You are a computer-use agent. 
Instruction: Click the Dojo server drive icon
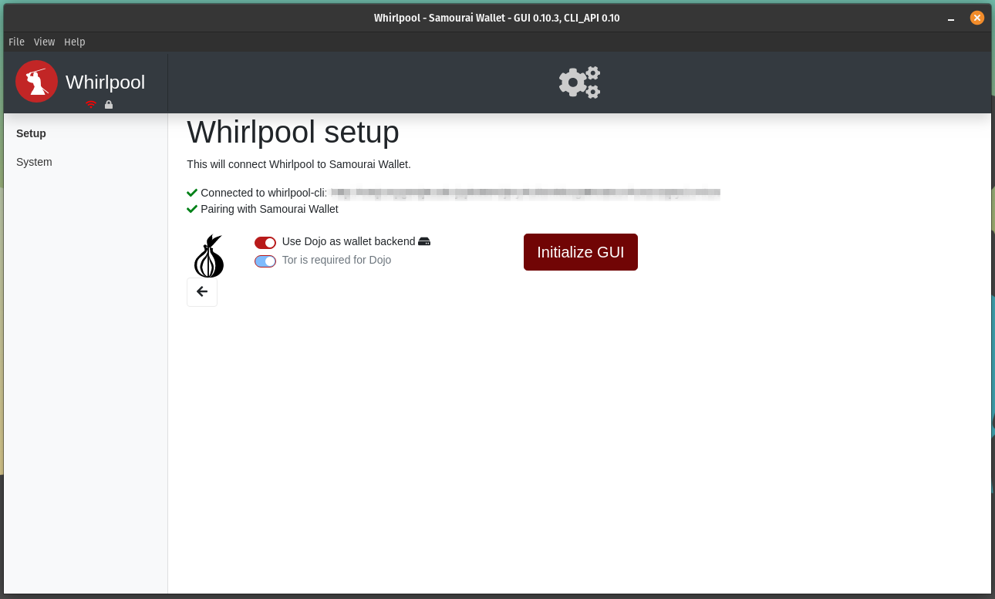424,241
